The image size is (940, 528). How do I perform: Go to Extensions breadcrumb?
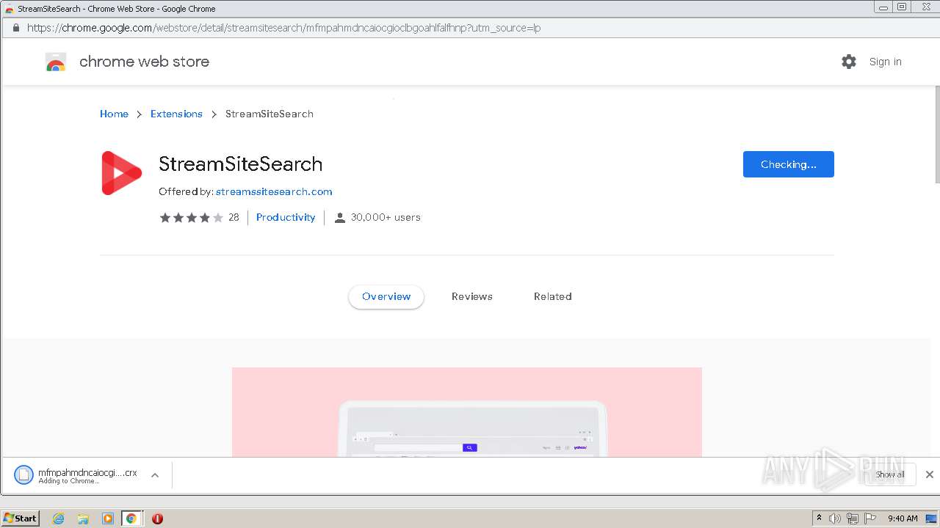point(176,114)
